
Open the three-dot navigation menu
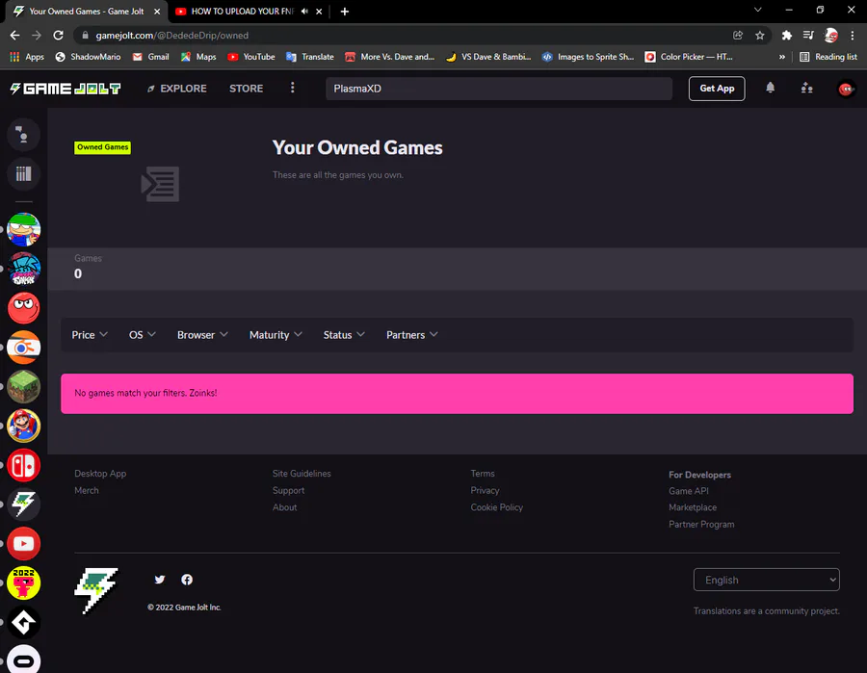293,88
